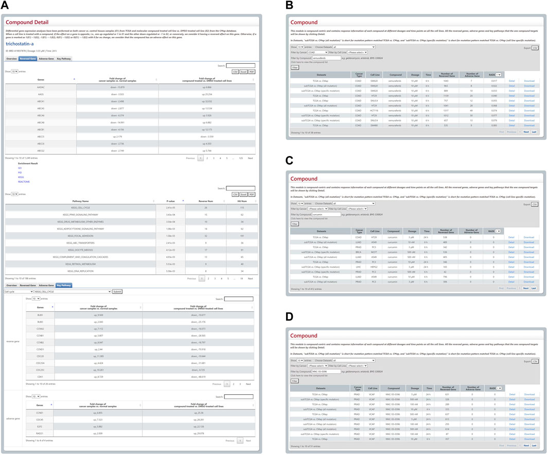
Task: Open Detail link for HCT116 row
Action: click(x=511, y=111)
